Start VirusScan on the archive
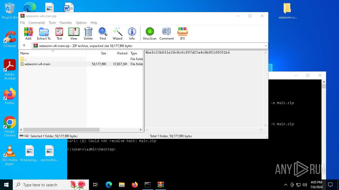Screen dimensions: 339x190 coord(150,34)
